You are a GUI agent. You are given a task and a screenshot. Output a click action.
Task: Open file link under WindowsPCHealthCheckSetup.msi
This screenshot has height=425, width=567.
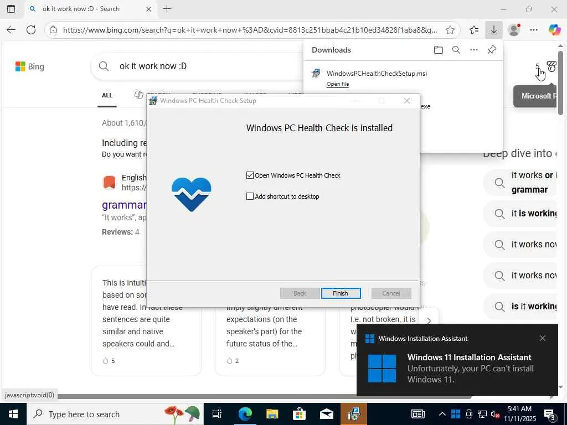click(x=338, y=84)
